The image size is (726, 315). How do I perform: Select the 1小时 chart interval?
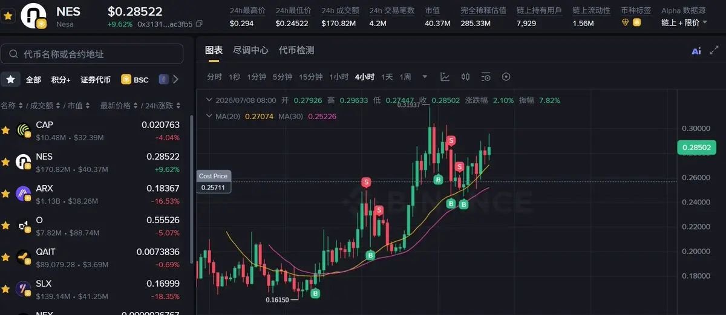tap(339, 77)
